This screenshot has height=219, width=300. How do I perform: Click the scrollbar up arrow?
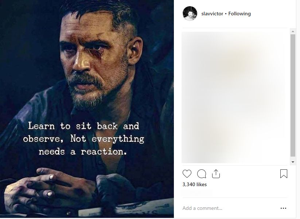(293, 31)
